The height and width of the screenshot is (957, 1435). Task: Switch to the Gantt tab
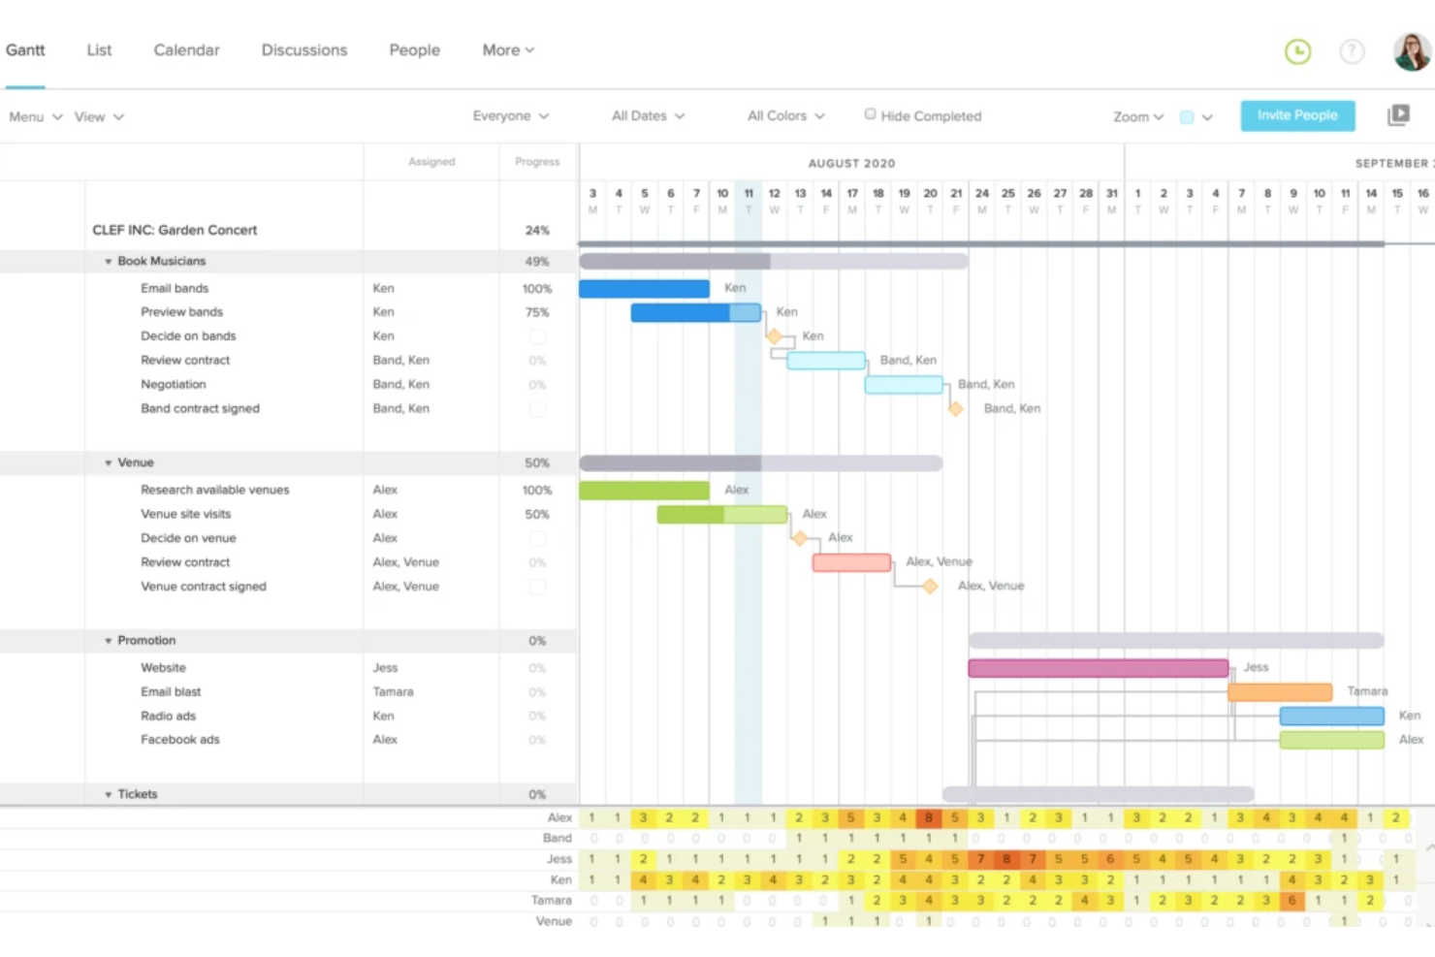25,49
